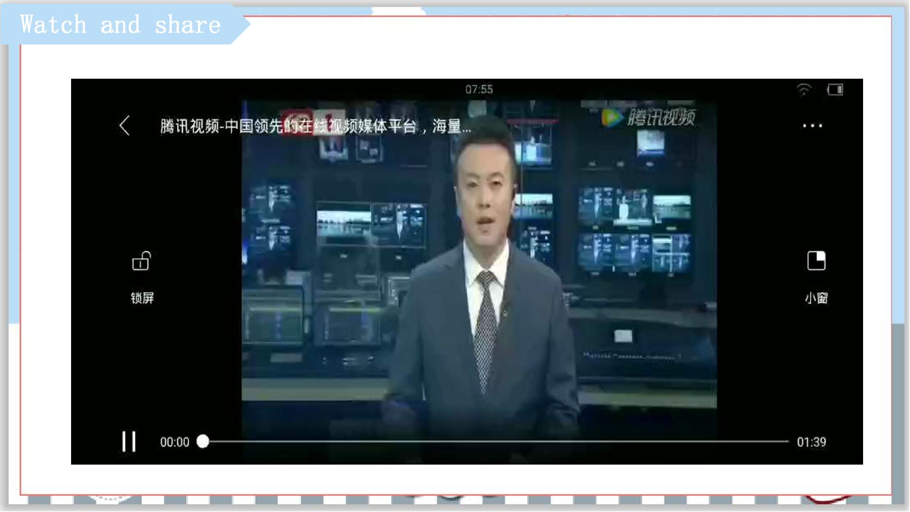
Task: Tap the back arrow in the video player
Action: 124,126
